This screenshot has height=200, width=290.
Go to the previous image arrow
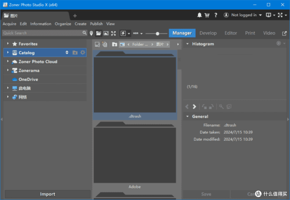(x=187, y=106)
